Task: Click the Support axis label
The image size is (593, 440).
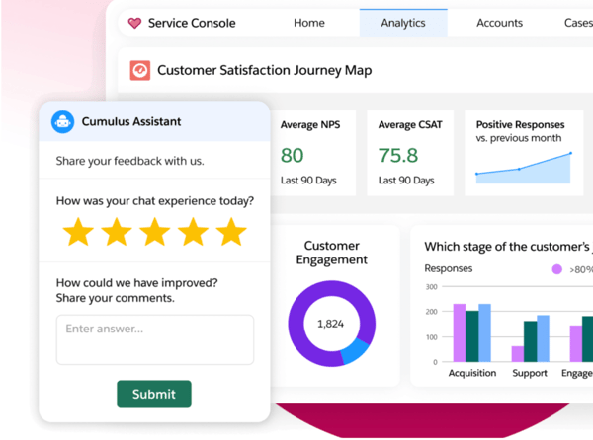Action: pyautogui.click(x=530, y=373)
